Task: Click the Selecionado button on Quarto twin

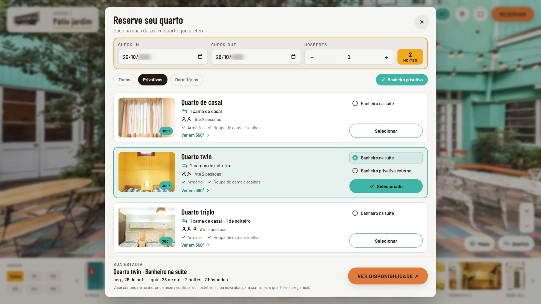Action: pyautogui.click(x=386, y=186)
